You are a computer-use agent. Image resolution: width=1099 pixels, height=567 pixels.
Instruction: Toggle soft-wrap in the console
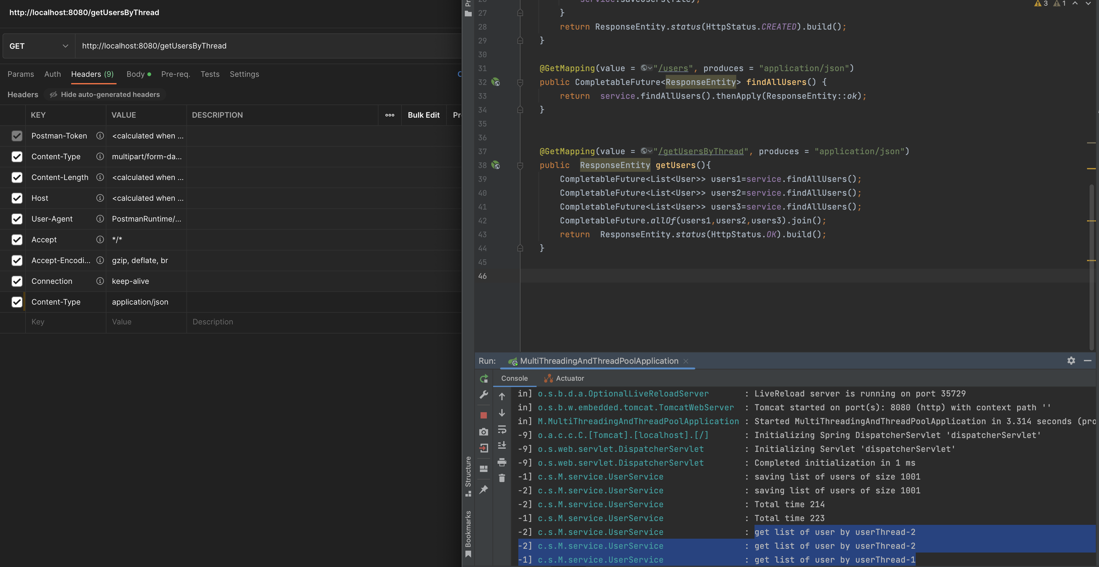[502, 430]
